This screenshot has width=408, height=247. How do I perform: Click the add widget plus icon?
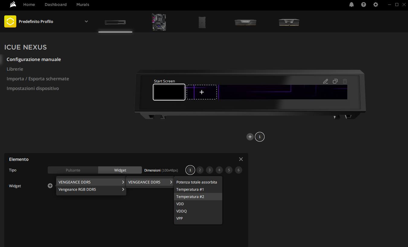pos(50,186)
